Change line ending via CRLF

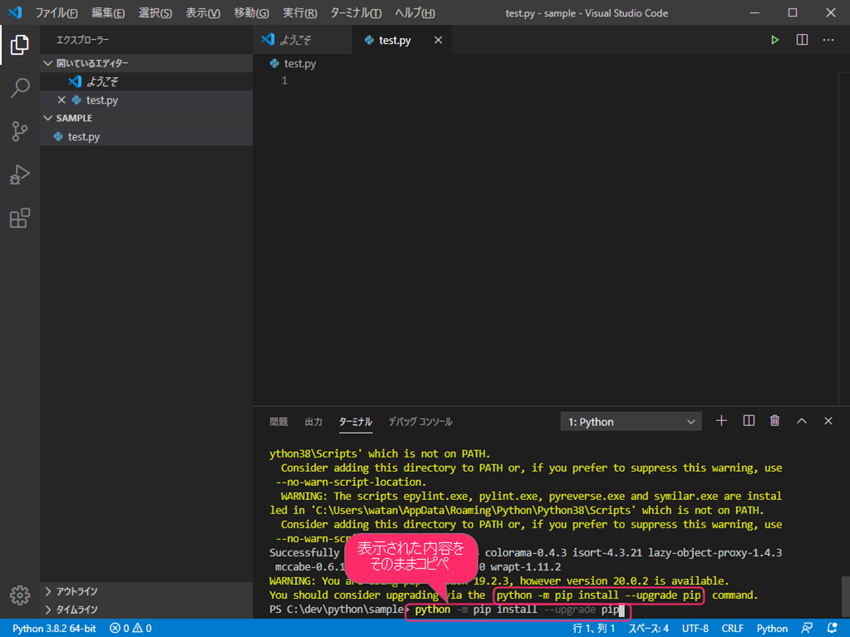pyautogui.click(x=732, y=629)
